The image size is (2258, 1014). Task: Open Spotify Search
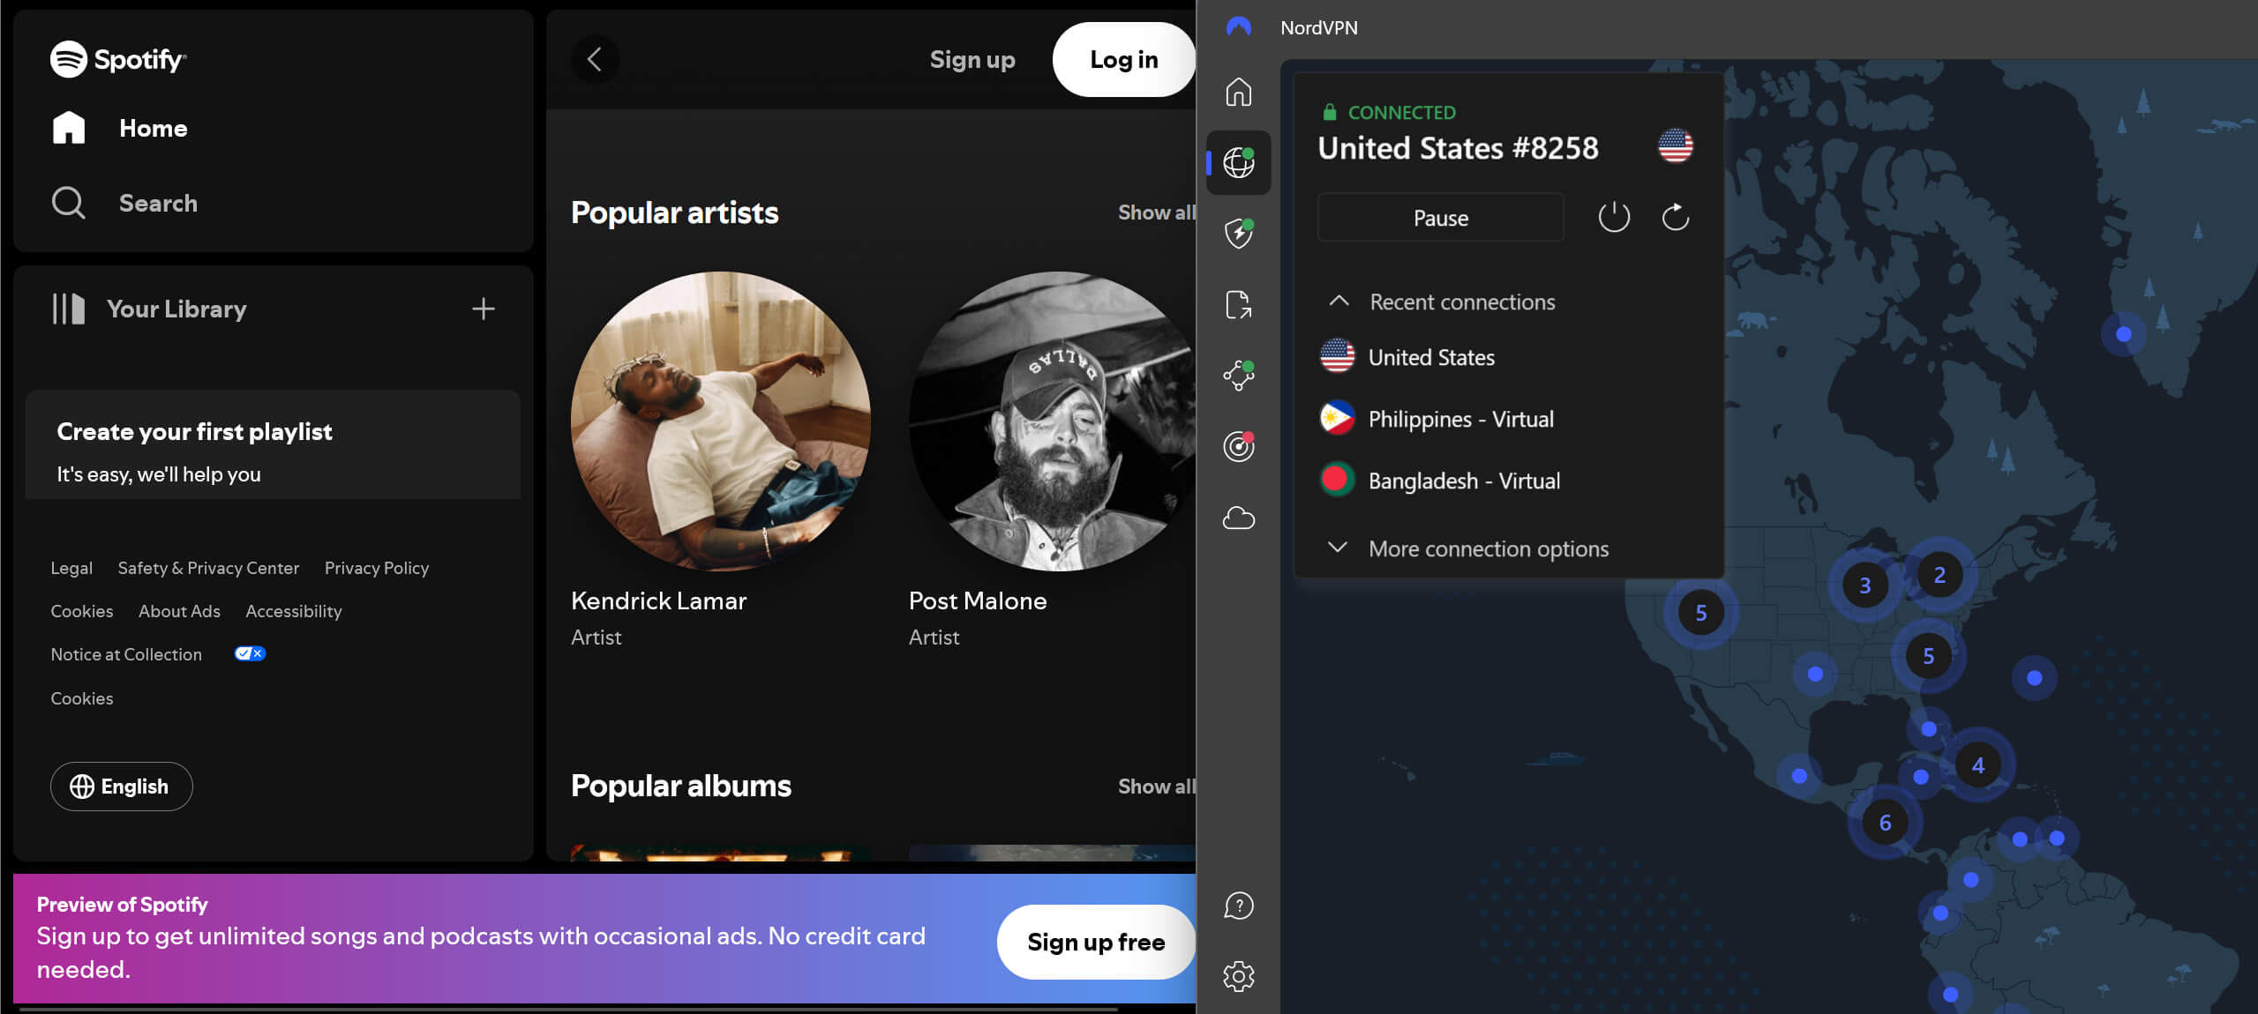(157, 203)
